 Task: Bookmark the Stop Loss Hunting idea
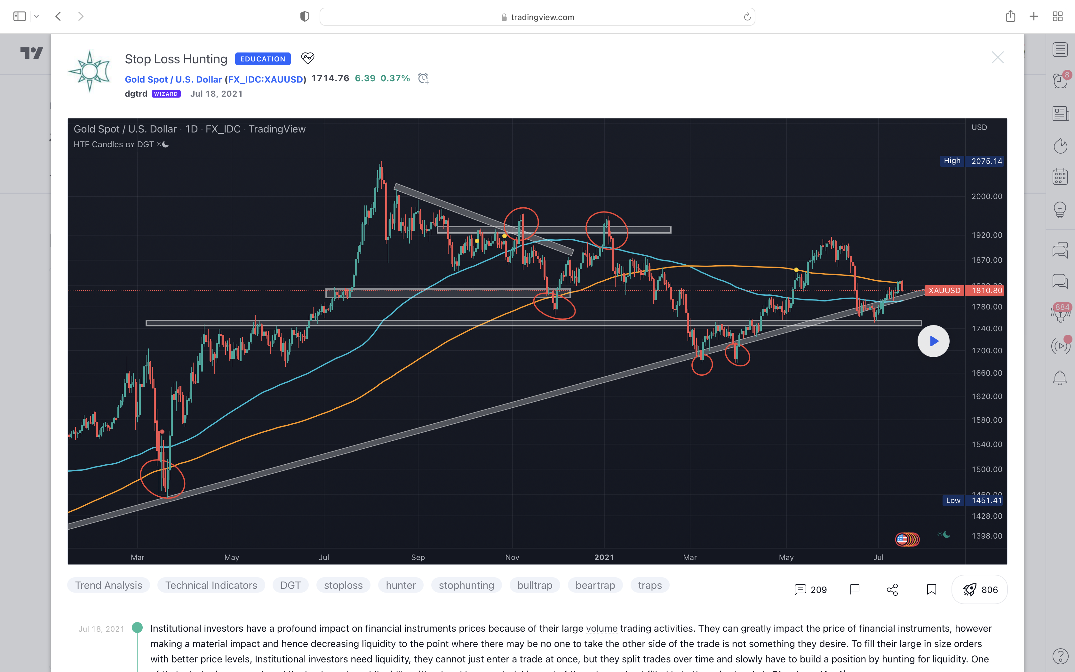coord(932,590)
